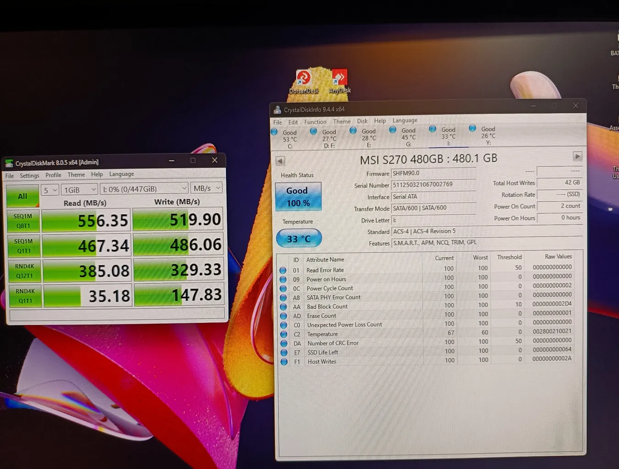Open the test count dropdown showing 5
Image resolution: width=619 pixels, height=469 pixels.
(x=50, y=190)
